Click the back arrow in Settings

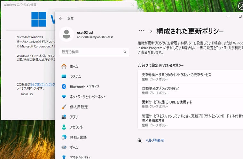click(61, 19)
